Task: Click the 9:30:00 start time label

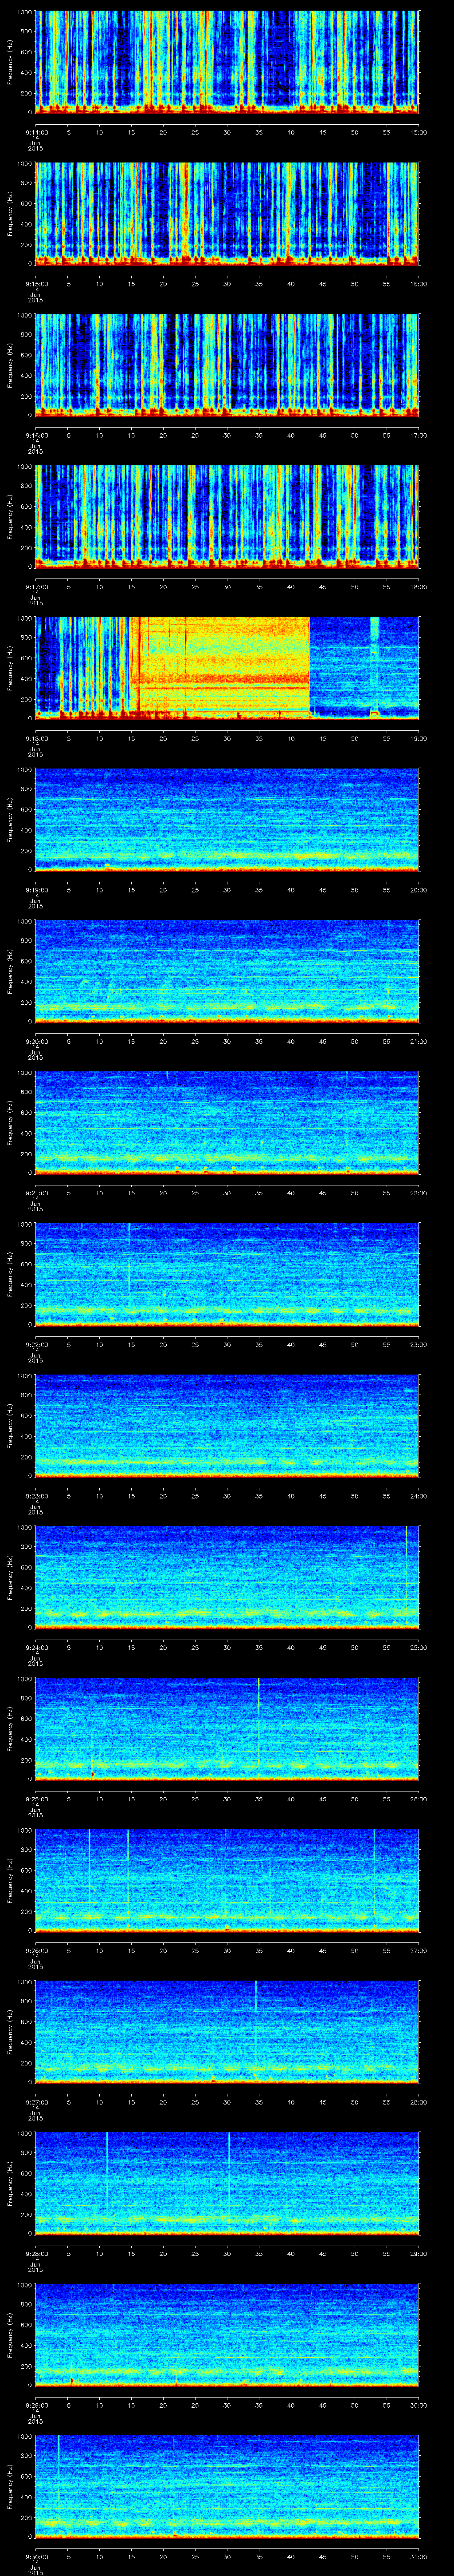Action: [36, 2556]
